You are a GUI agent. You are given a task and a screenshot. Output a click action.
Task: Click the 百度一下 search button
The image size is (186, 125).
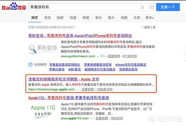pyautogui.click(x=168, y=7)
